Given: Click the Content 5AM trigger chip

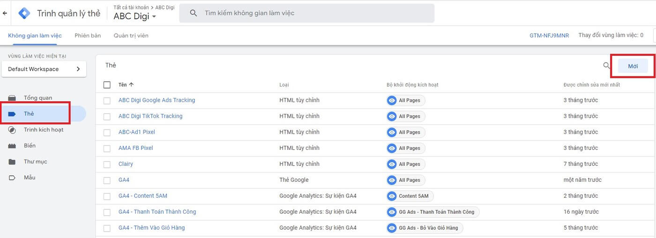Looking at the screenshot, I should 410,196.
